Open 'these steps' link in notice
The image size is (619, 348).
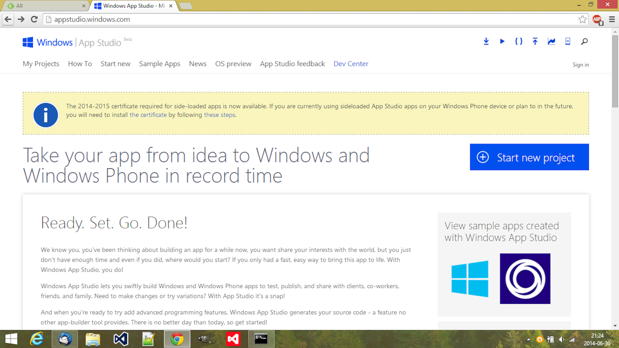tap(220, 115)
